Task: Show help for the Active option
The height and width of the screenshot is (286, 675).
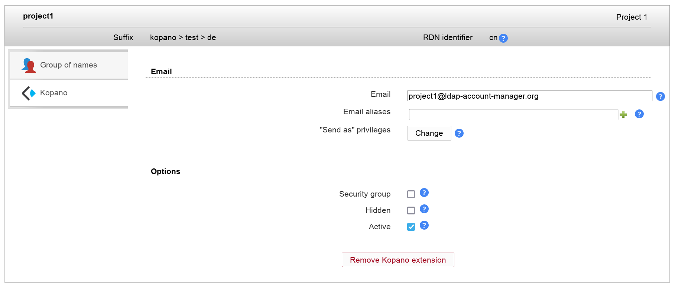Action: pyautogui.click(x=424, y=226)
